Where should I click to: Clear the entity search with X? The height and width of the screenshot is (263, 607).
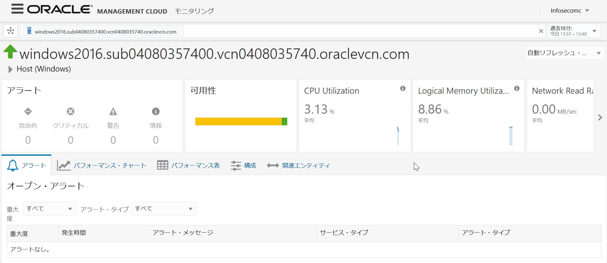[541, 31]
